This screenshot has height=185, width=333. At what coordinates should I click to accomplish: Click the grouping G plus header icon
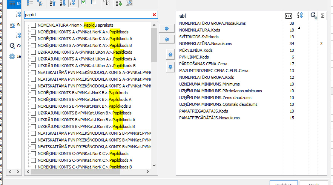[x=314, y=16]
